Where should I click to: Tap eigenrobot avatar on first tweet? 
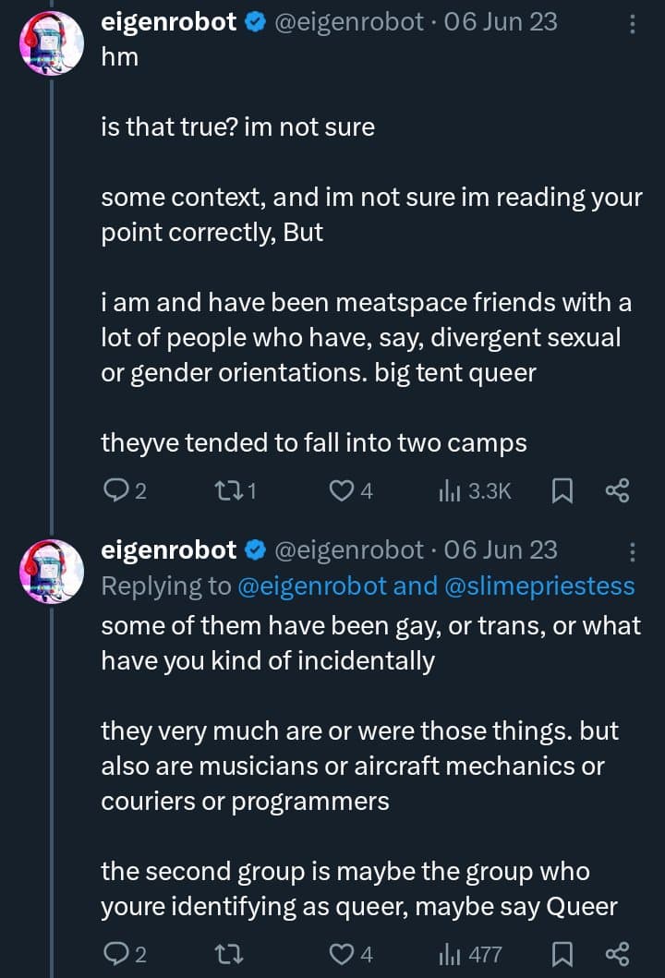point(52,42)
